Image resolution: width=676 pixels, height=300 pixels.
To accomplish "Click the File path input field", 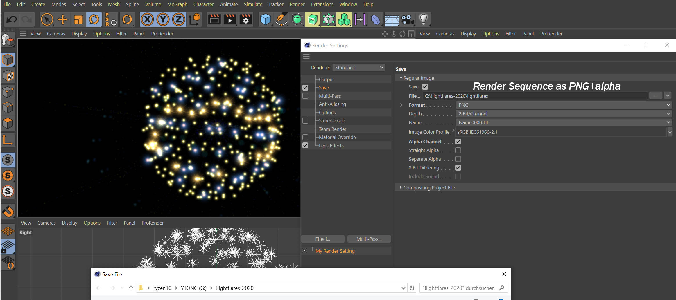I will 535,96.
